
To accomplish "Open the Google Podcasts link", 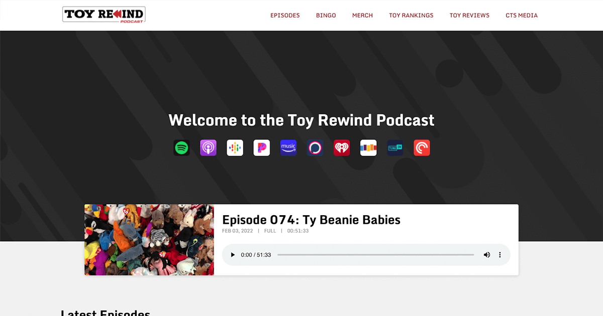I will (x=235, y=147).
